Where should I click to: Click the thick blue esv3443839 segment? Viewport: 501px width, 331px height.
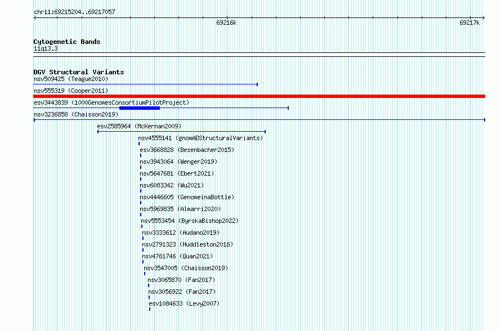coord(139,108)
